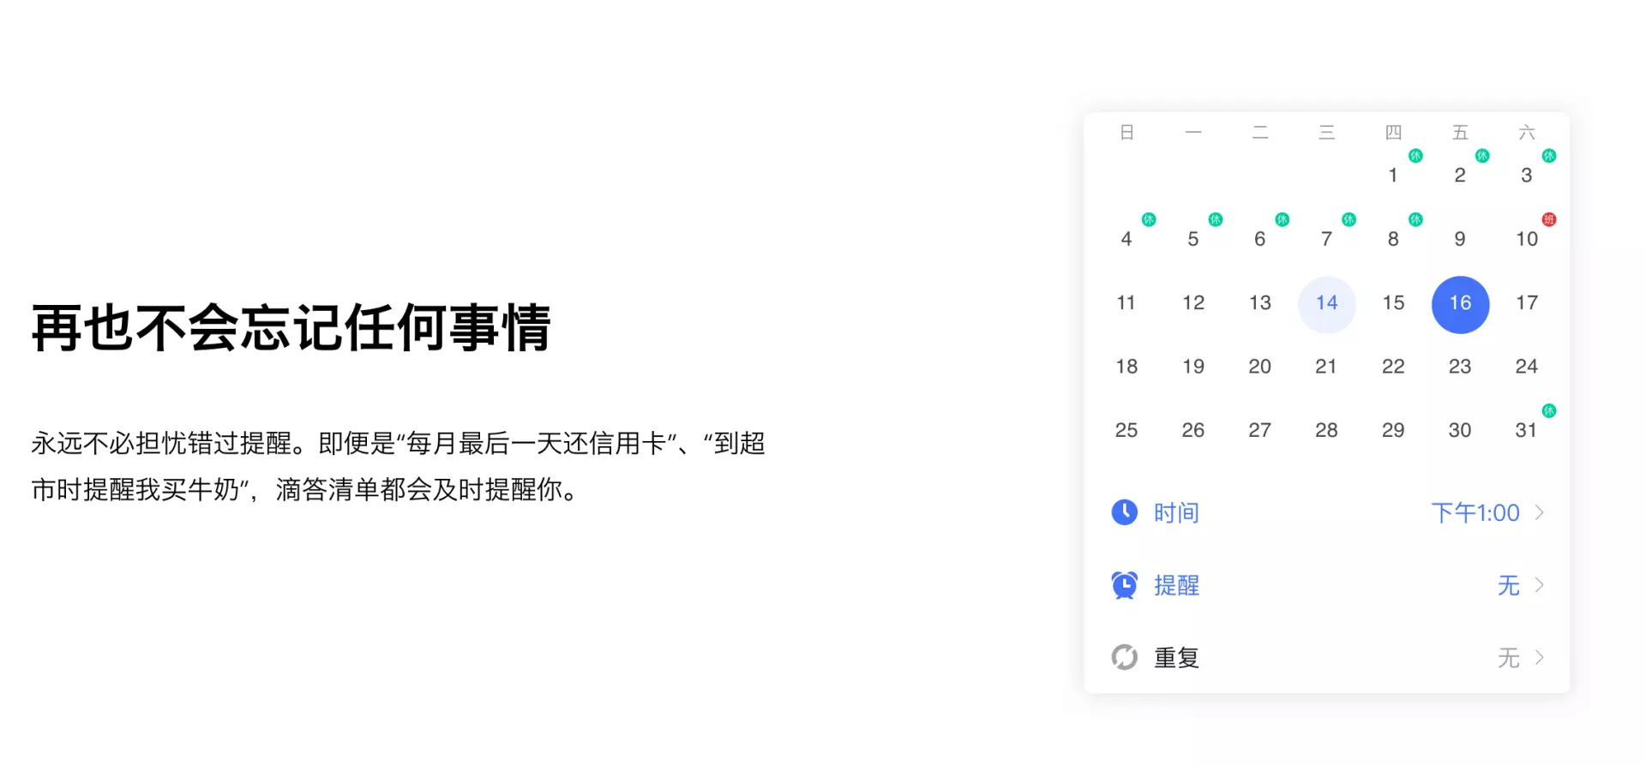This screenshot has width=1646, height=765.
Task: Click the blue clock icon beside 时间
Action: 1124,512
